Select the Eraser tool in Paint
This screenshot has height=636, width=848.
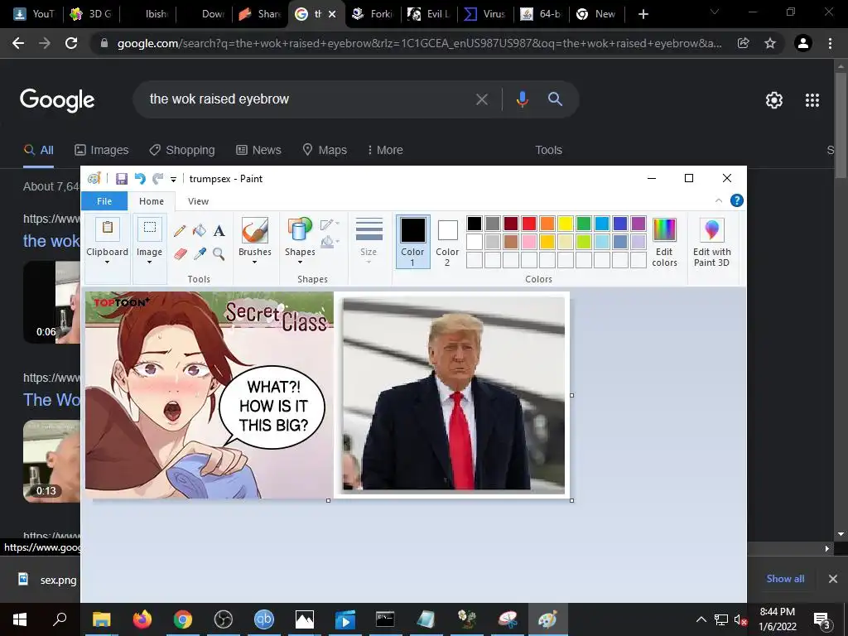(180, 253)
